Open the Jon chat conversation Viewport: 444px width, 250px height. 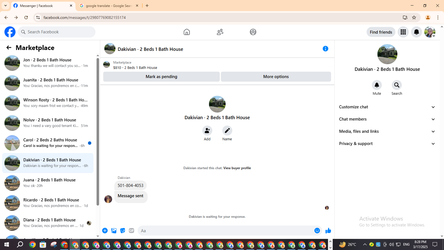(48, 63)
